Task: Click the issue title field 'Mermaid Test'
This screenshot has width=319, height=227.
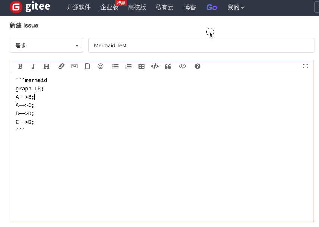Action: (x=201, y=45)
